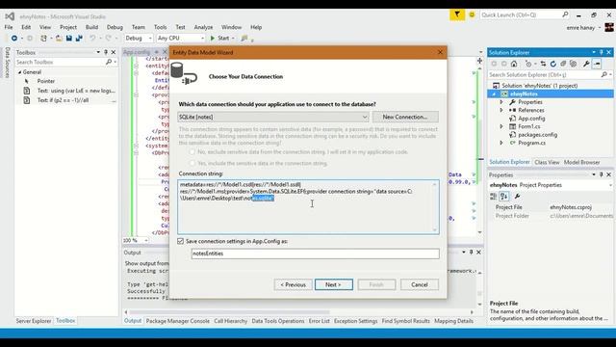Click the feedback smiley icon
This screenshot has width=616, height=347.
click(x=472, y=15)
